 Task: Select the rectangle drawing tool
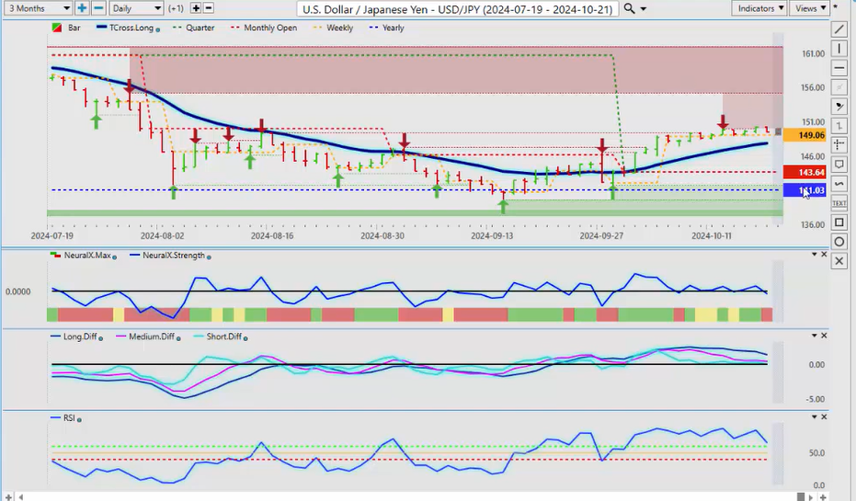coord(839,222)
